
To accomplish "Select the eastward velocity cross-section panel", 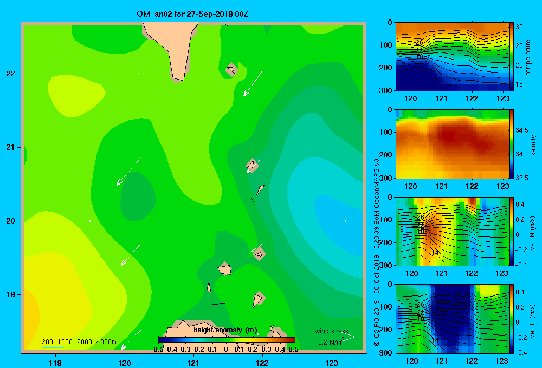I will coord(452,319).
